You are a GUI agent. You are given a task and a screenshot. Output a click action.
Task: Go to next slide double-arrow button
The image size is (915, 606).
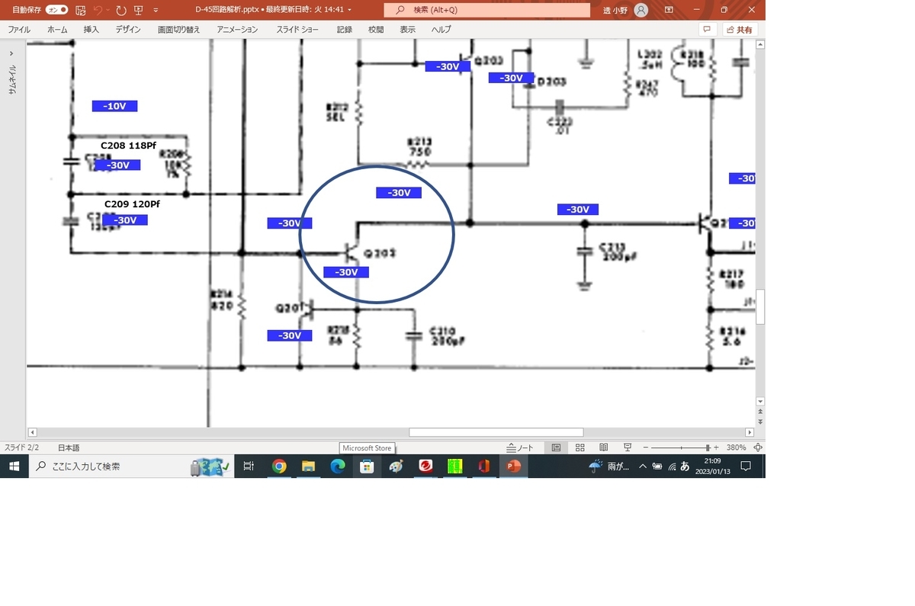point(760,422)
